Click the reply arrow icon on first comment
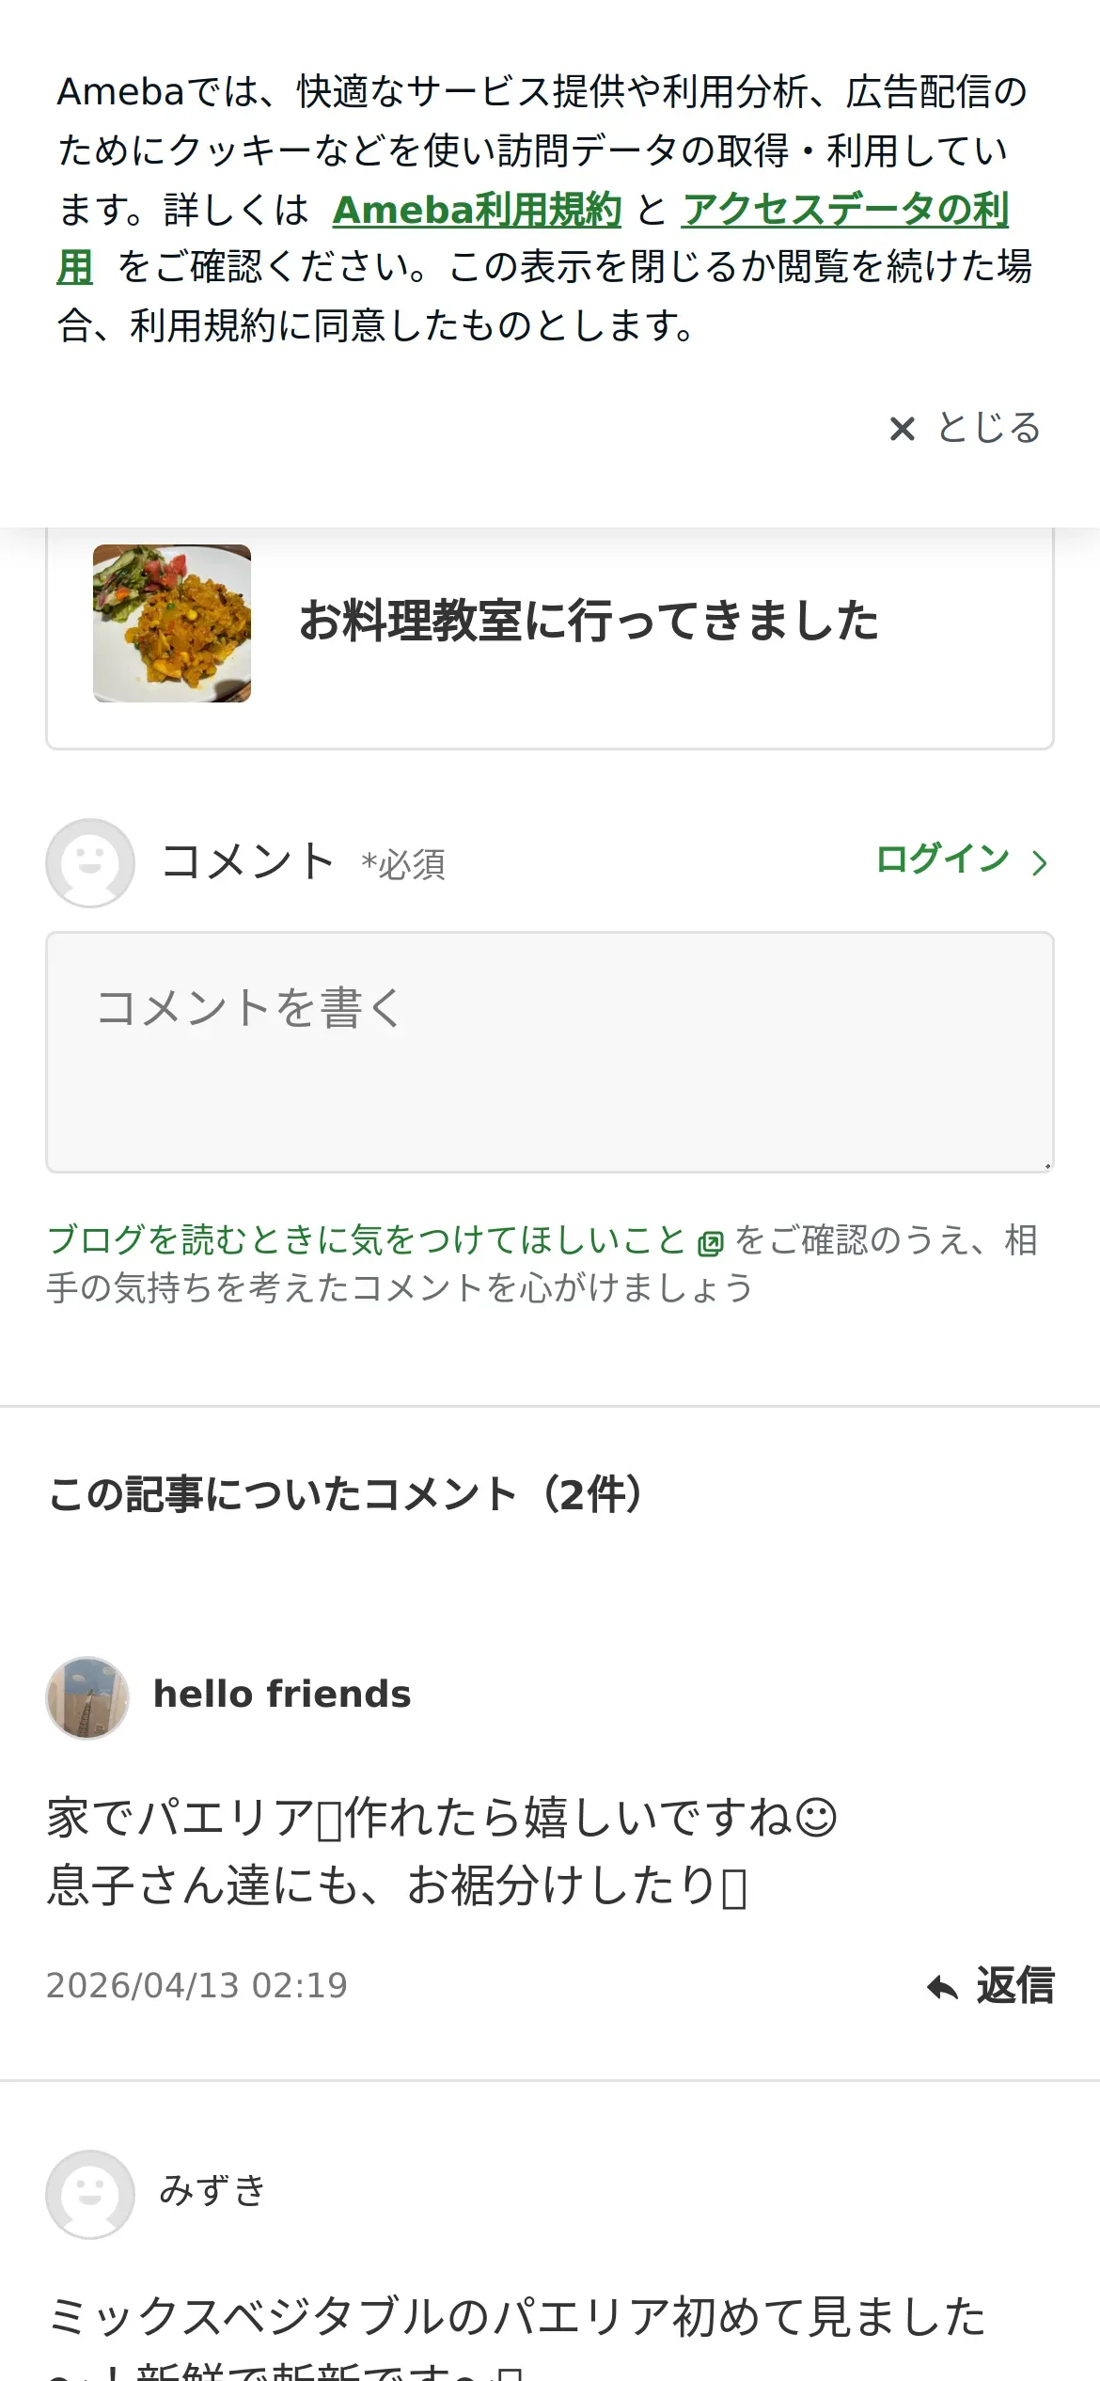The image size is (1100, 2381). (942, 1987)
